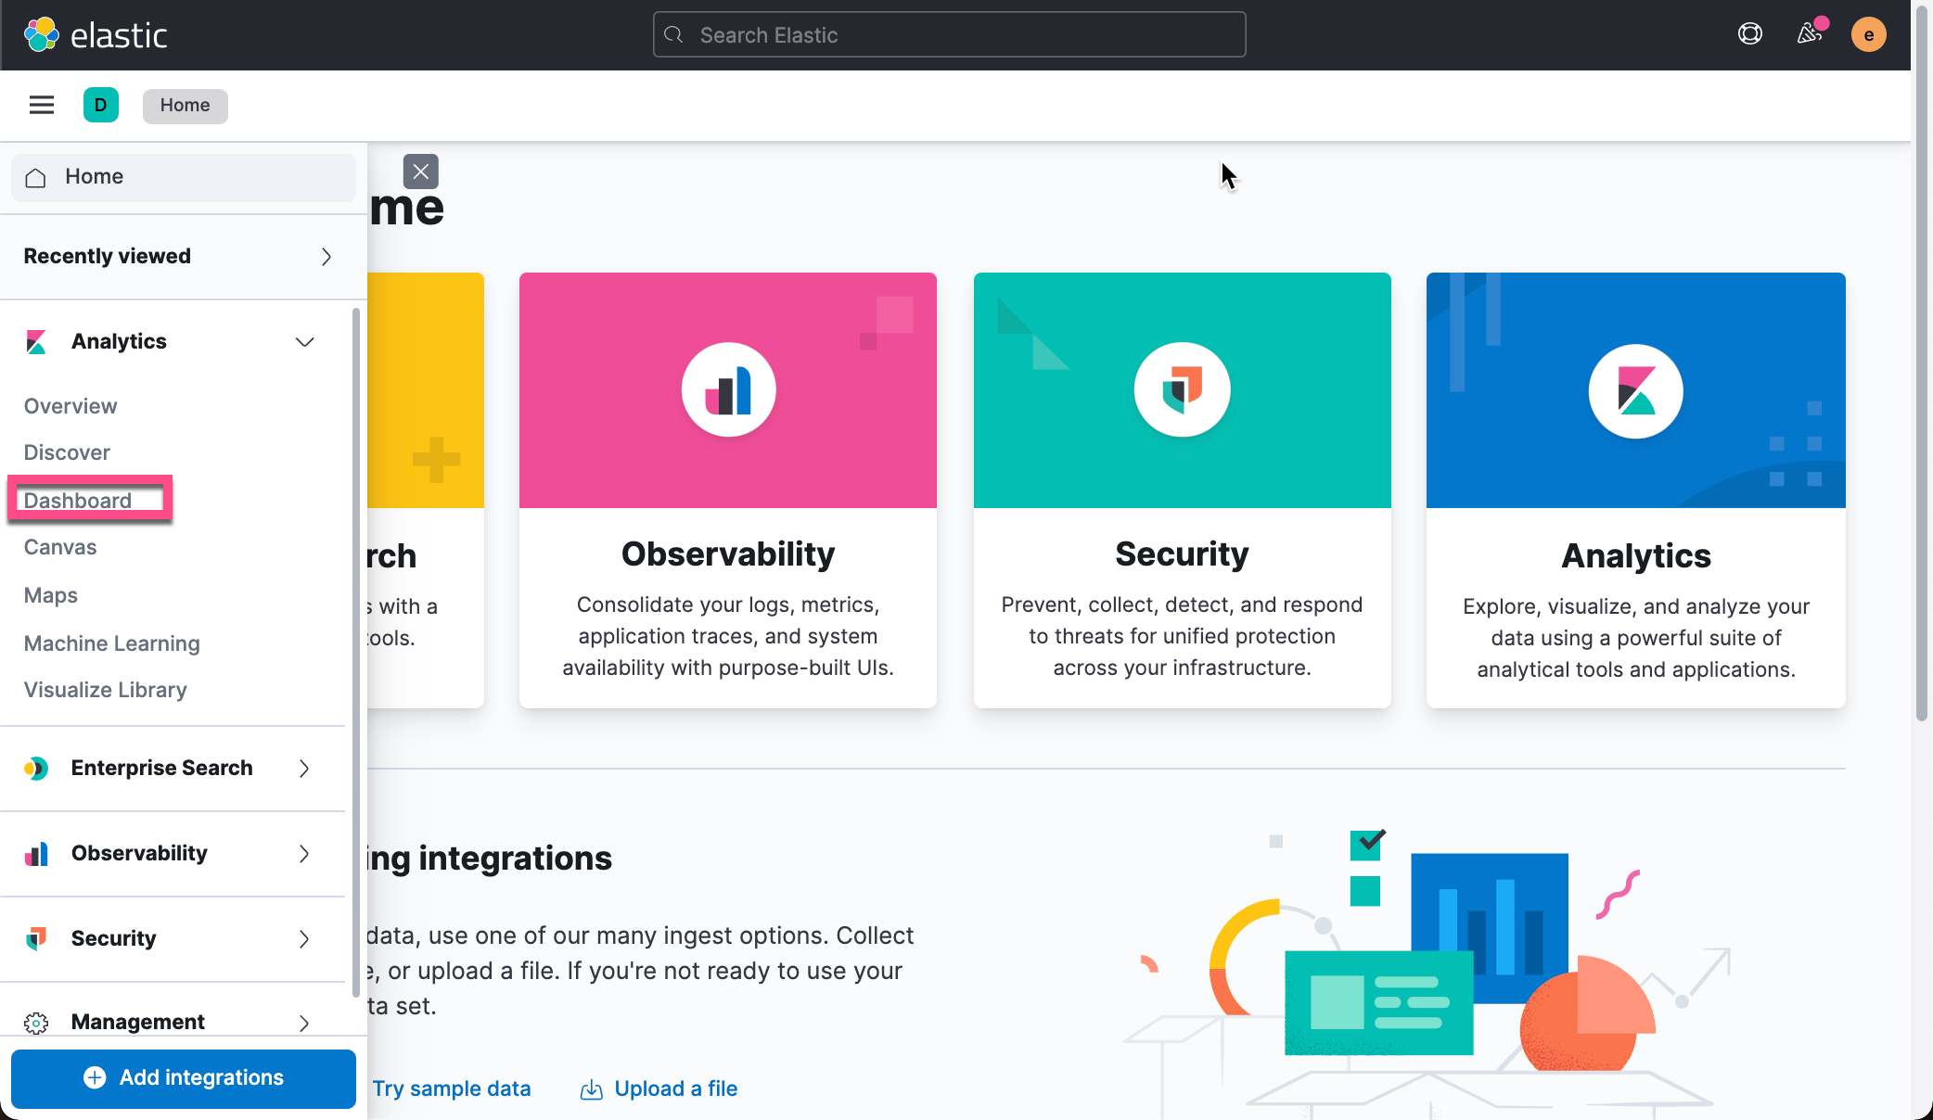Click the Add integrations button
The image size is (1933, 1120).
[x=184, y=1077]
